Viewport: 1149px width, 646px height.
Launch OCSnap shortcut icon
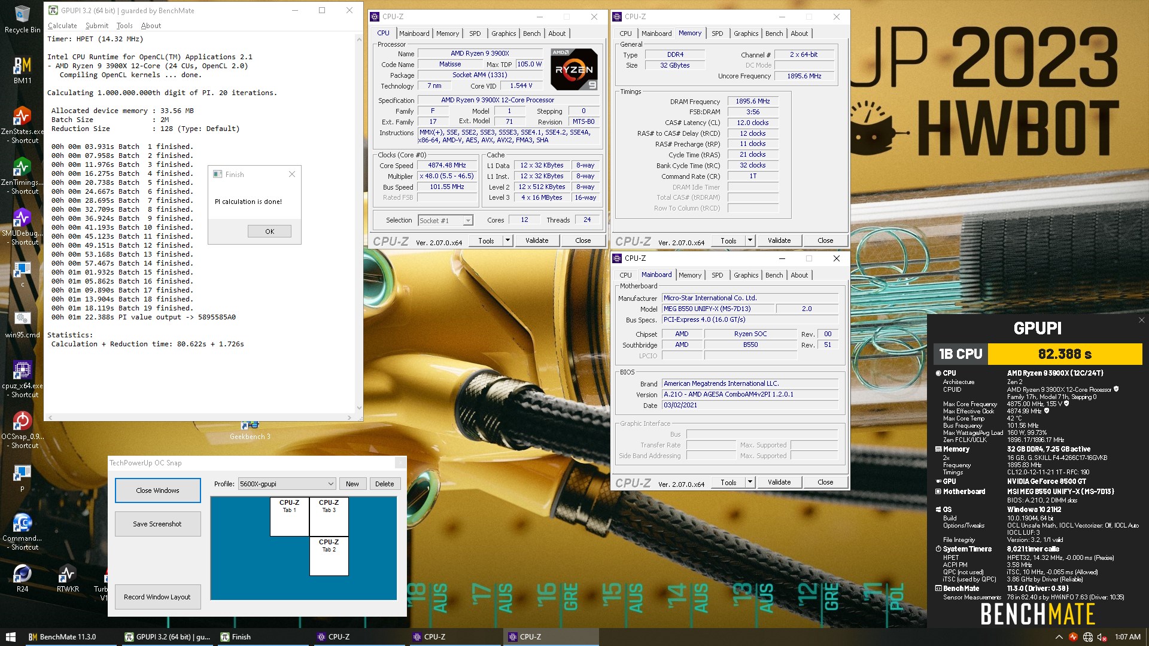[22, 429]
